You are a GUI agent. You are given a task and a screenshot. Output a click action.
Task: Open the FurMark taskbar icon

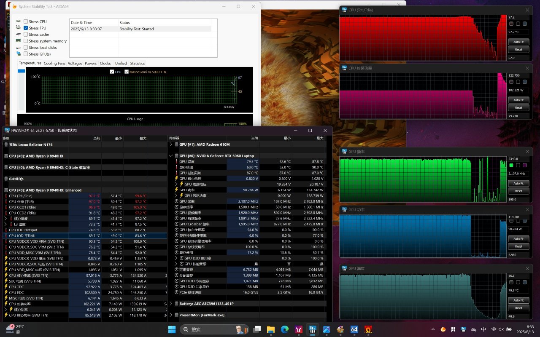click(368, 329)
